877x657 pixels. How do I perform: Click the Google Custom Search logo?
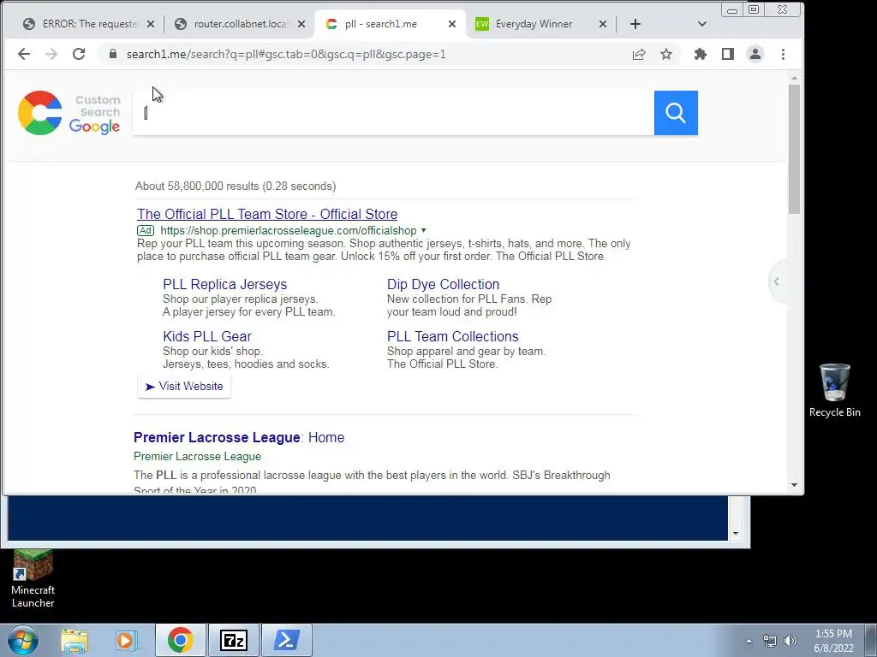click(69, 113)
